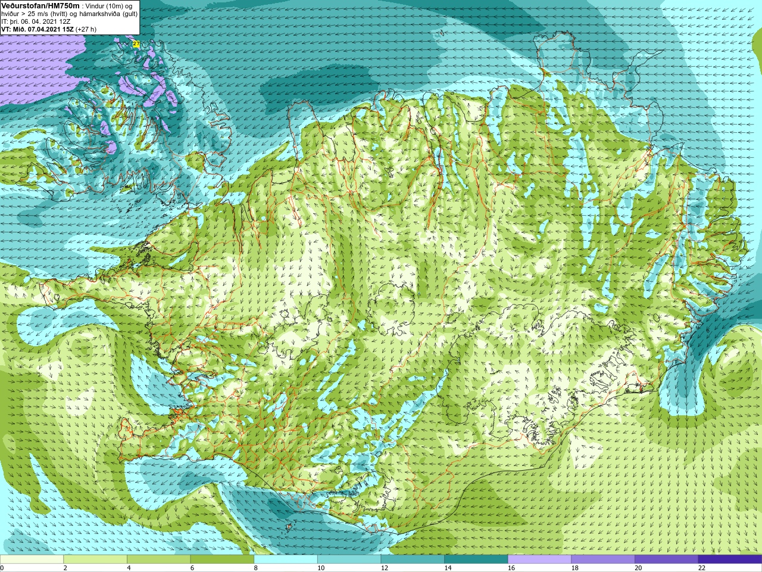Viewport: 762px width, 572px height.
Task: Click the IT: þri. 06. 04. 2021 12Z line
Action: (x=36, y=21)
